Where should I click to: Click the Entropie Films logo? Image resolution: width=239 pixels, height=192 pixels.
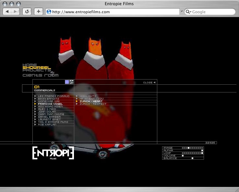(x=53, y=153)
